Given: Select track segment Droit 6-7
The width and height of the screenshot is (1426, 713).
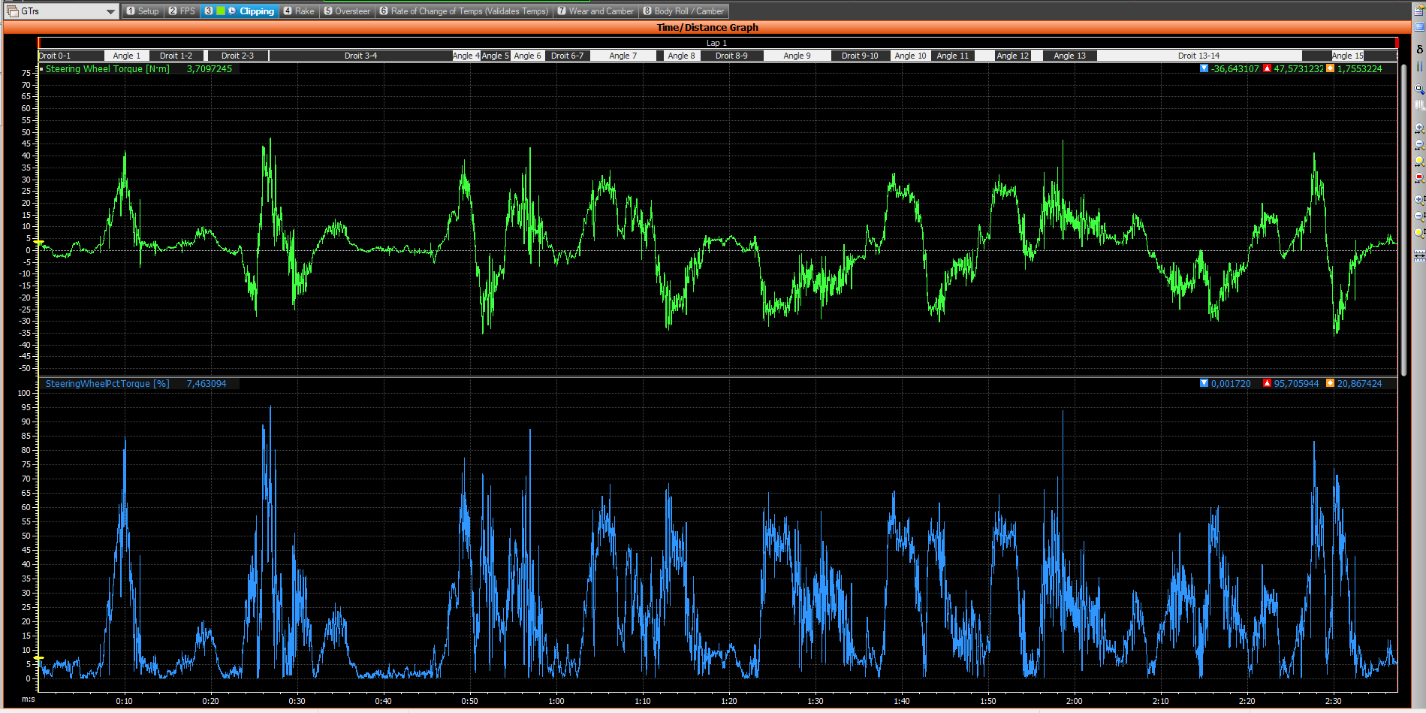Looking at the screenshot, I should point(567,56).
